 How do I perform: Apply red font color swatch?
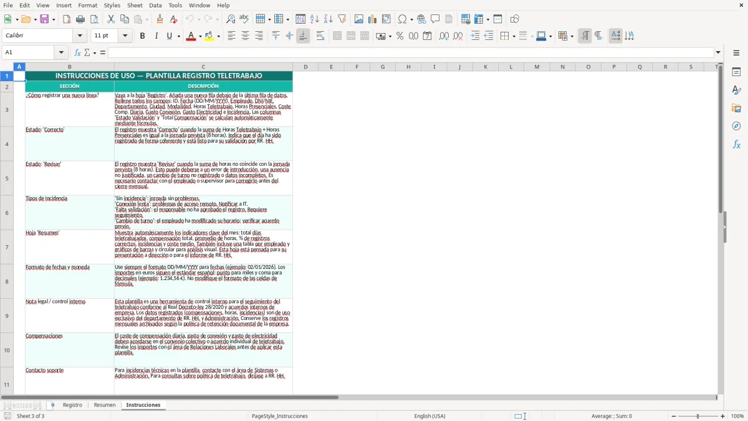[191, 36]
